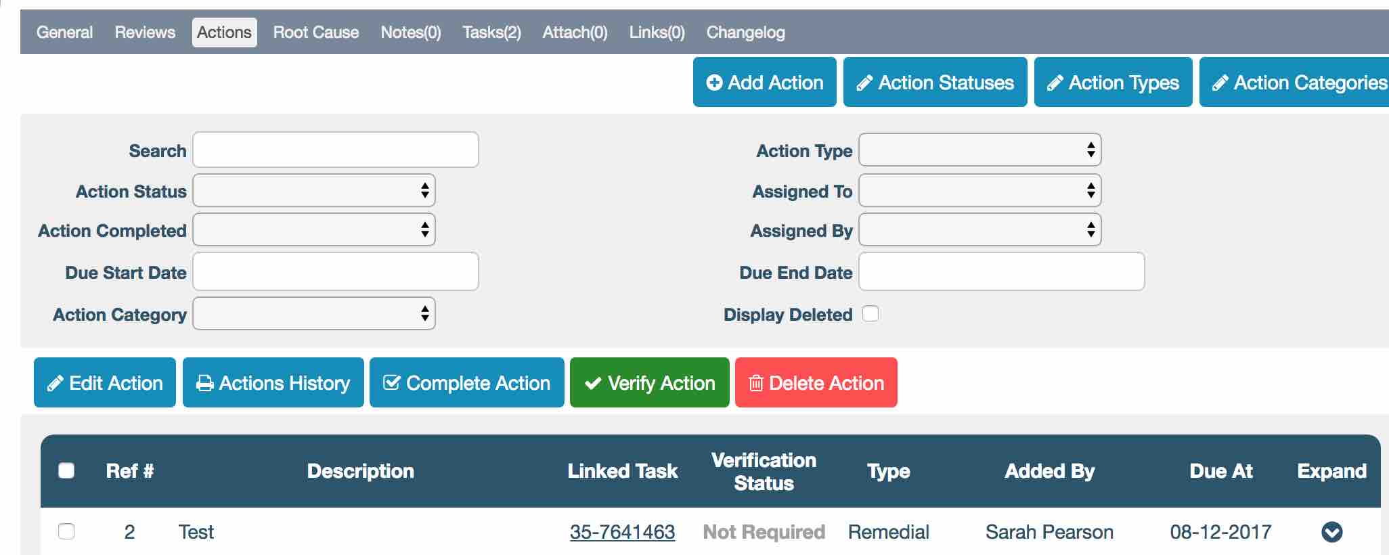Click the trash icon on Delete Action
The width and height of the screenshot is (1389, 555).
756,384
